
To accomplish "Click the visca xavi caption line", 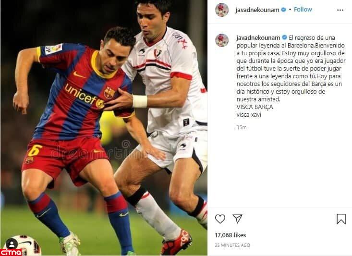I will (x=249, y=114).
